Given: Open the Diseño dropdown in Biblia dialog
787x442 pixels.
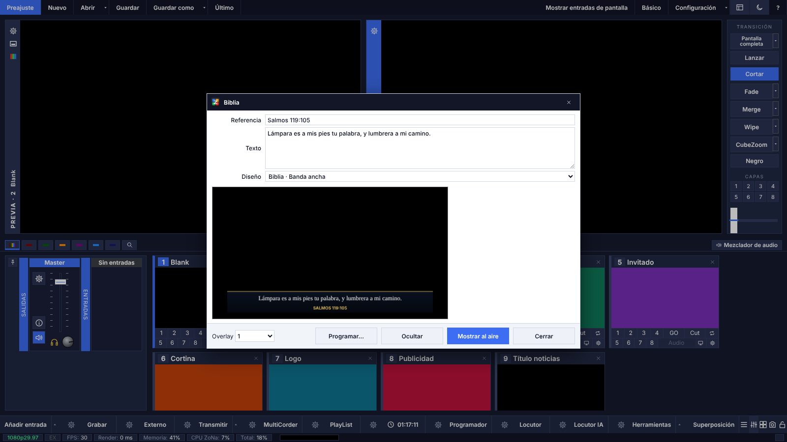Looking at the screenshot, I should [420, 177].
